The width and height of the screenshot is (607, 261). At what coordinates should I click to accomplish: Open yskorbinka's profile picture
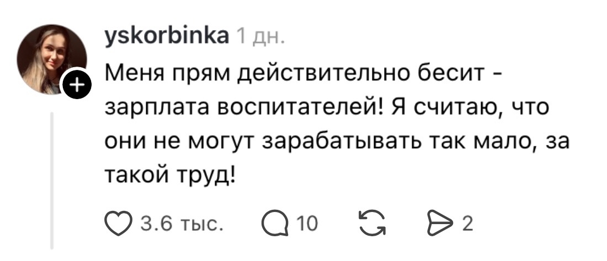[x=51, y=59]
